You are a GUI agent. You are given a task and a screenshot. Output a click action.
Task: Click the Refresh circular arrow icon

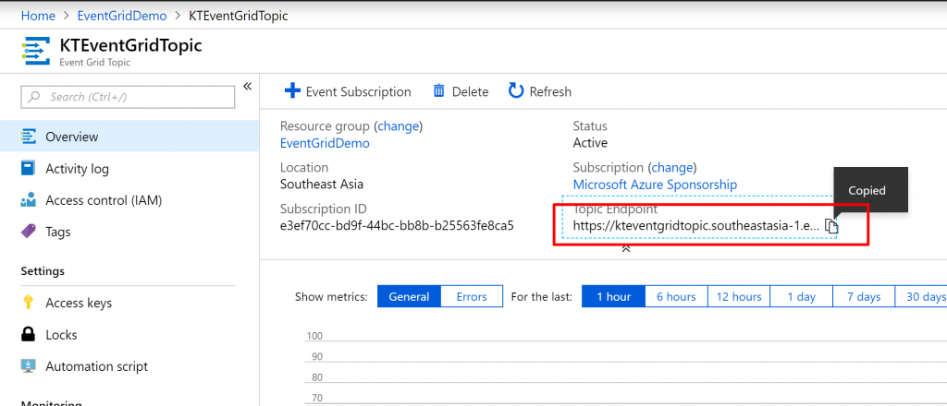coord(516,91)
